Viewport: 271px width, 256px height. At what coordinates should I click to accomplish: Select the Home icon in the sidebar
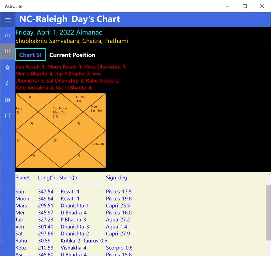[x=8, y=35]
